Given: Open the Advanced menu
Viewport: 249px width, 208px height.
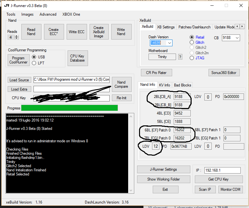Looking at the screenshot, I should pos(48,14).
